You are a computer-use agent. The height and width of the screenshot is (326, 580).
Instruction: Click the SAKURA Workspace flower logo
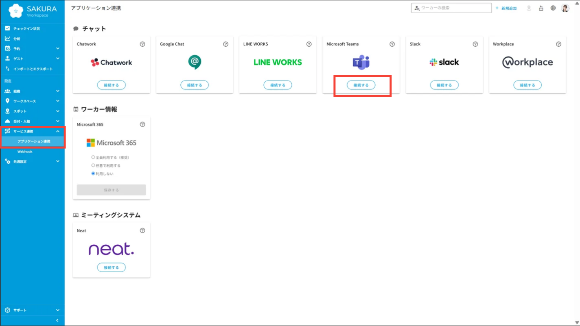click(x=16, y=11)
